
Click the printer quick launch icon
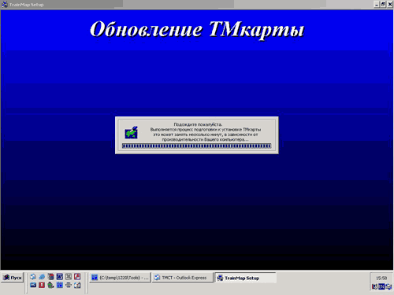pos(69,285)
